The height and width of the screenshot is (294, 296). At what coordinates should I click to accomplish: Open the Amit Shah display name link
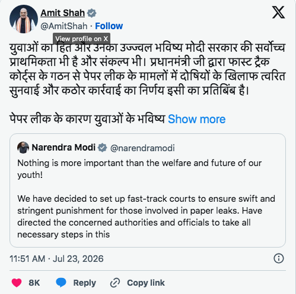[63, 13]
